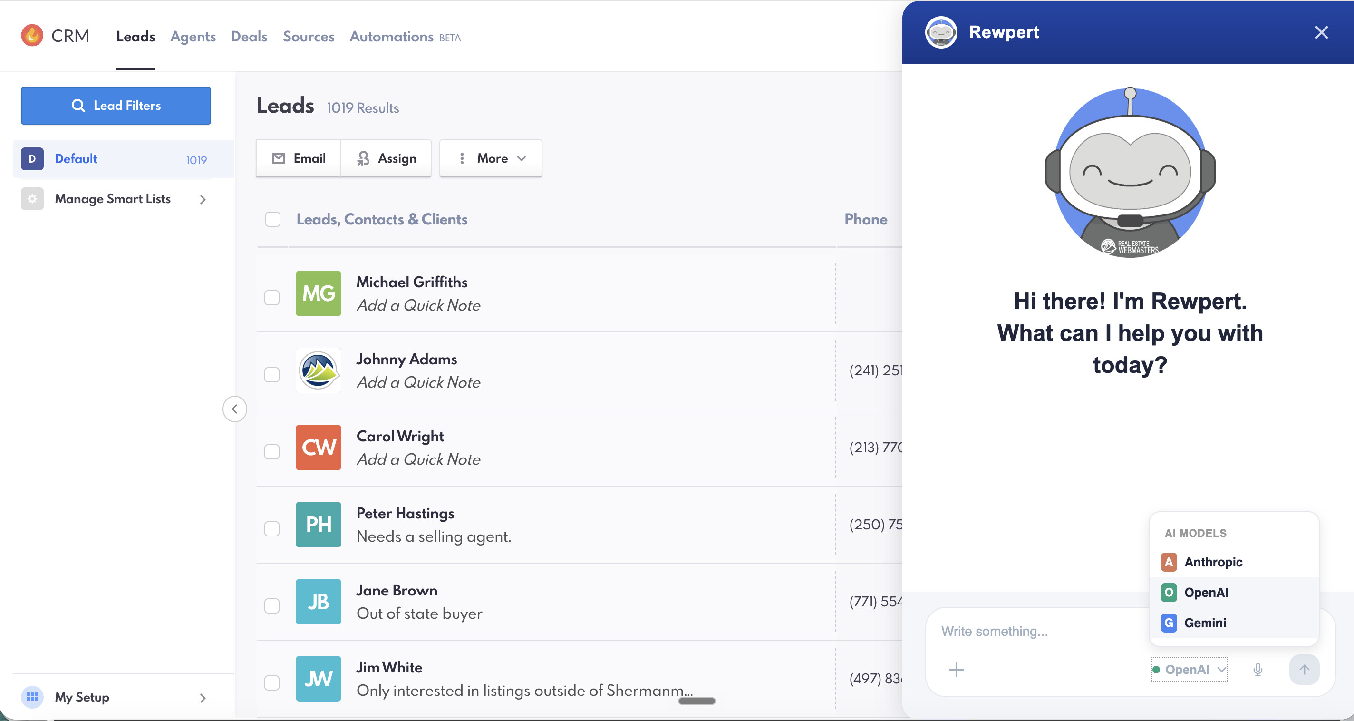Click the D badge icon beside Default
Screen dimensions: 1354x721
point(32,159)
